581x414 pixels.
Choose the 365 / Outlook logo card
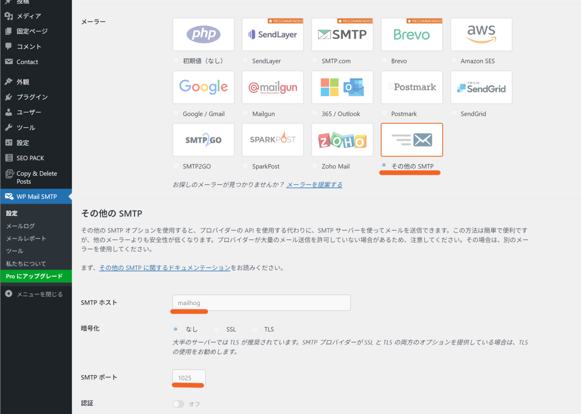342,87
